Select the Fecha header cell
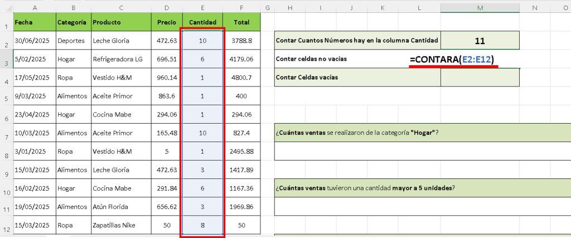 [x=33, y=22]
